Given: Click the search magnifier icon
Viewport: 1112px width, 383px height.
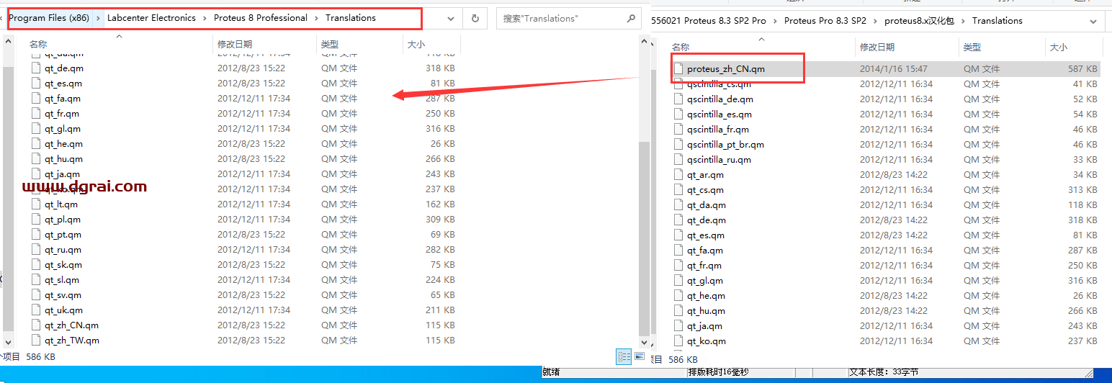Looking at the screenshot, I should [x=630, y=19].
